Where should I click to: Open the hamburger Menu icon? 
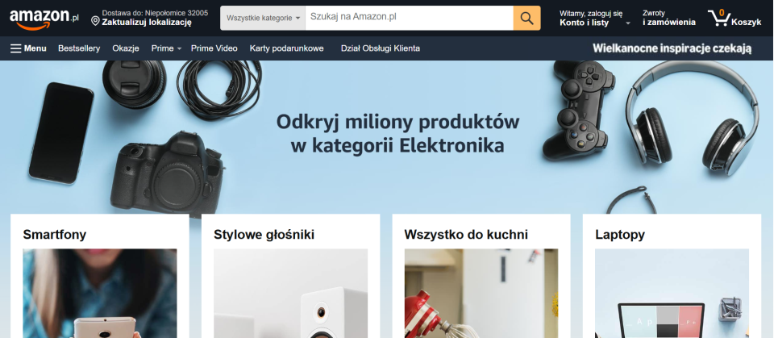pos(16,48)
